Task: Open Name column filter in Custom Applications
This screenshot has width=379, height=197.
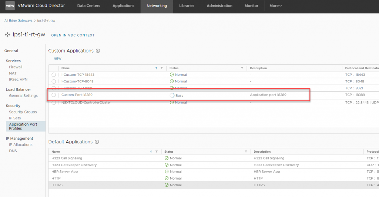Action: [162, 68]
